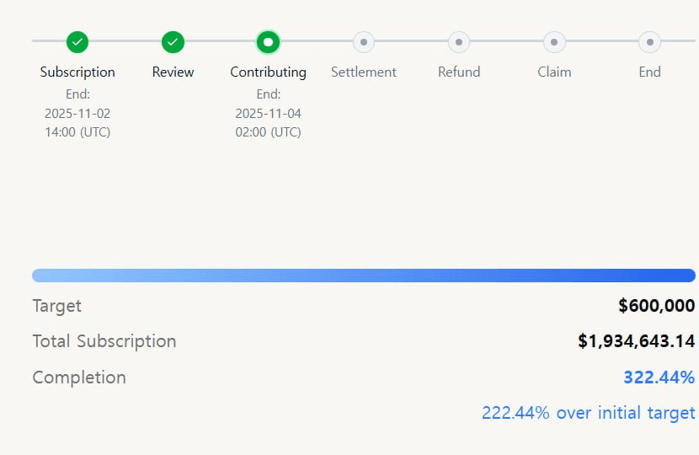Click the $600,000 target amount
The width and height of the screenshot is (699, 455).
coord(656,306)
